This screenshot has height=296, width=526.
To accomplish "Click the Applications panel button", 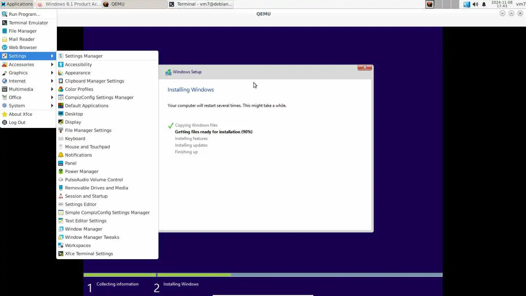I will pyautogui.click(x=17, y=4).
